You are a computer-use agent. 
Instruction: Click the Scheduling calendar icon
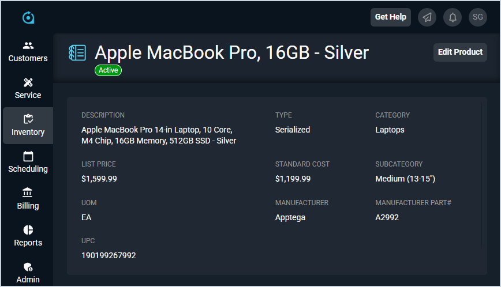click(x=28, y=156)
